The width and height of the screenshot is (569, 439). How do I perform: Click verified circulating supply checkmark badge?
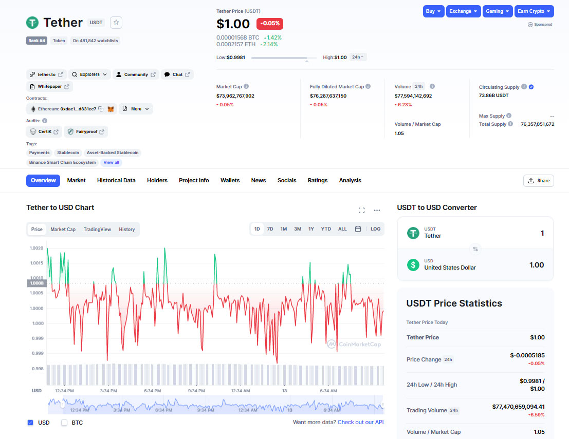531,87
